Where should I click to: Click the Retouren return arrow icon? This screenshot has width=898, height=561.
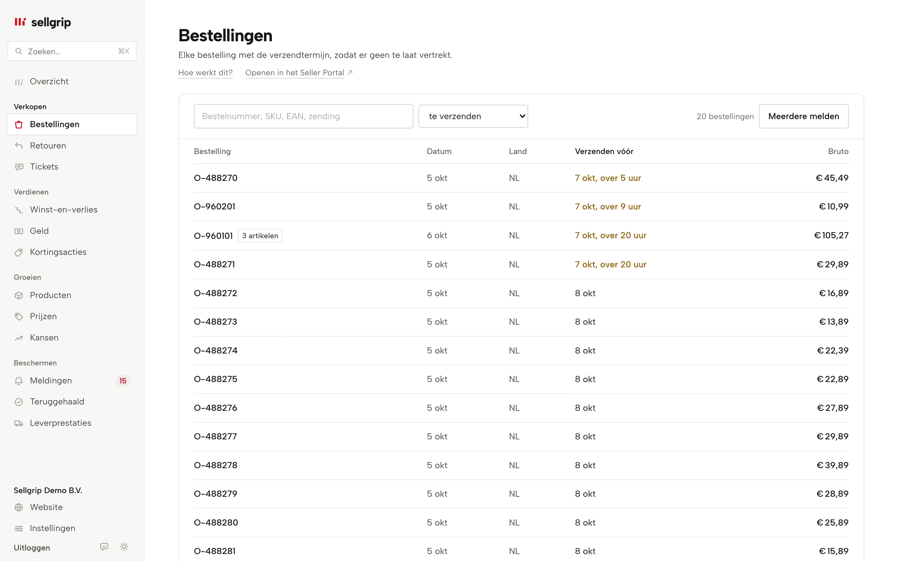click(x=19, y=146)
